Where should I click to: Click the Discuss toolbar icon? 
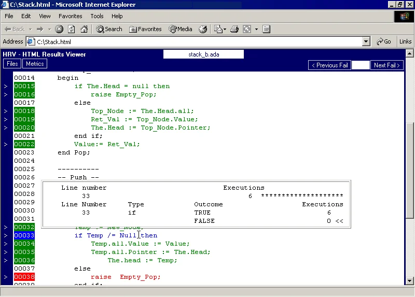(x=266, y=29)
